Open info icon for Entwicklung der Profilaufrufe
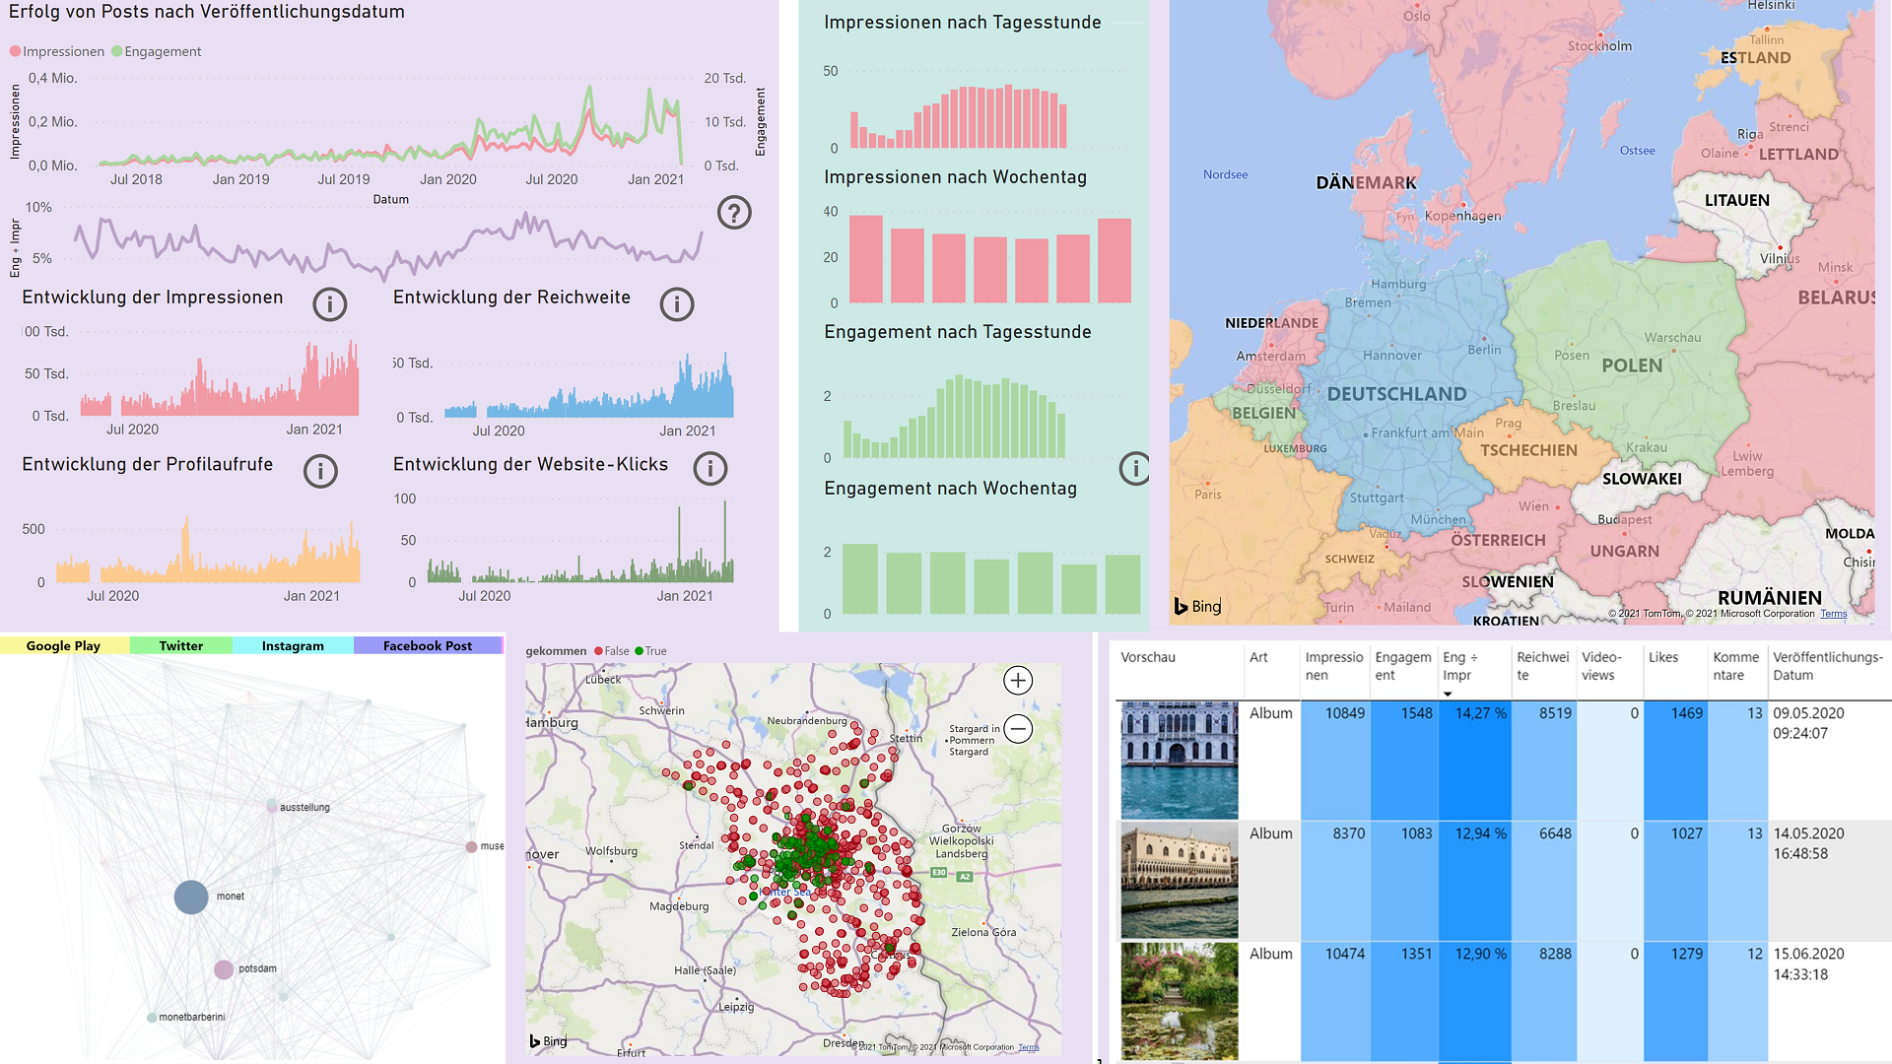 320,471
